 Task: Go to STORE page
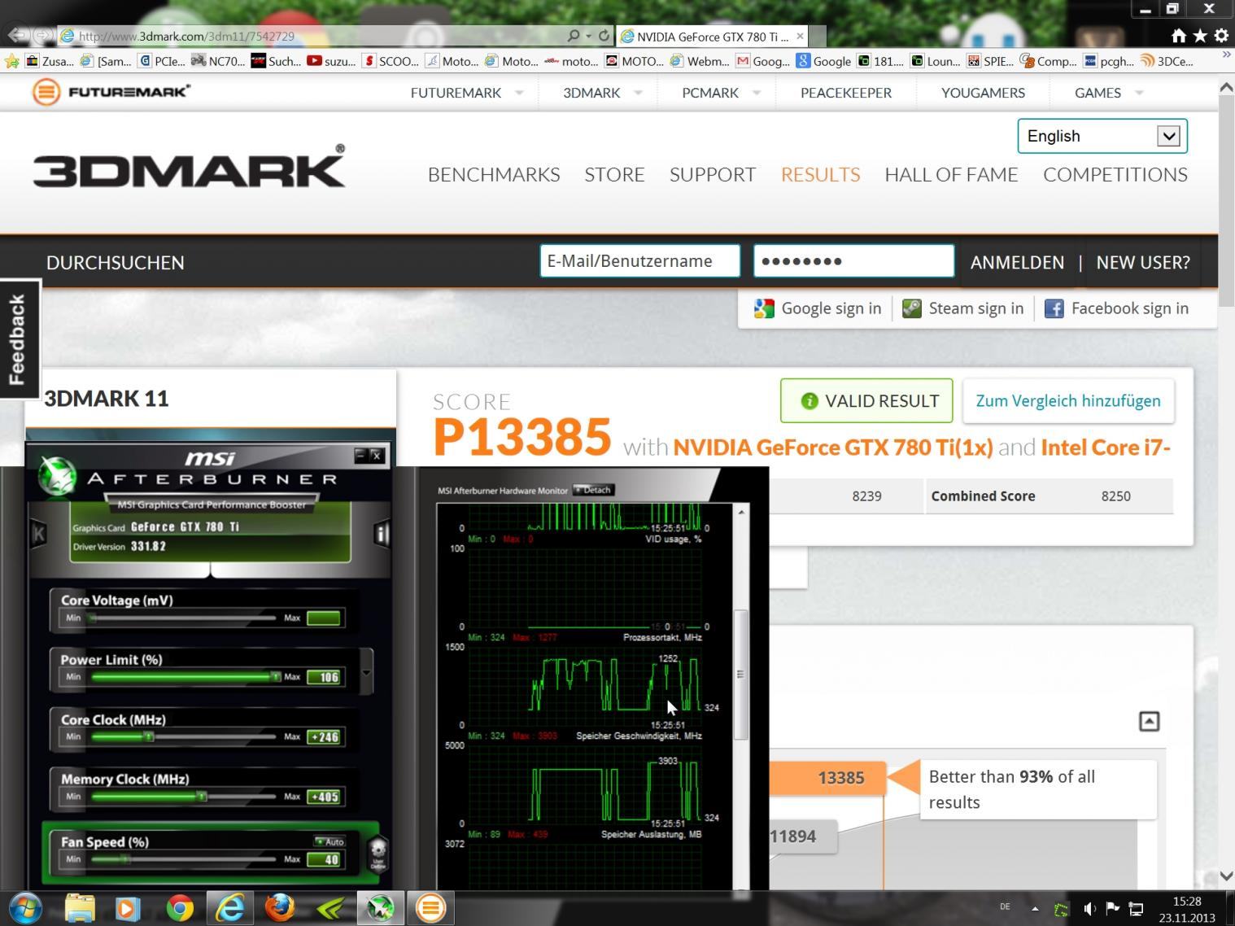[614, 175]
